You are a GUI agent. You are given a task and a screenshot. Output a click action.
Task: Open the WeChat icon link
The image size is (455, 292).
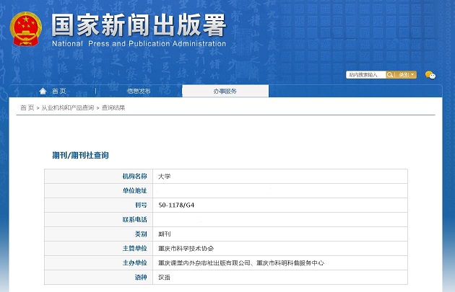click(430, 74)
